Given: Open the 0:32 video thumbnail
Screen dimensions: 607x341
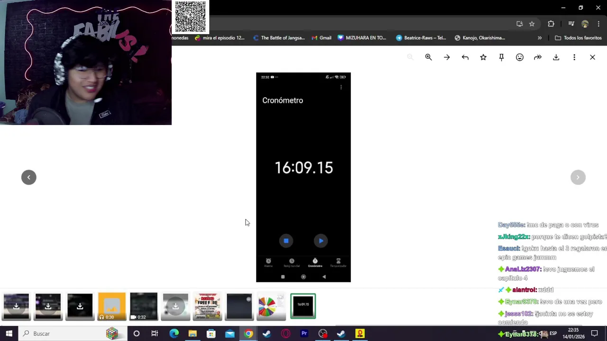Looking at the screenshot, I should 144,306.
